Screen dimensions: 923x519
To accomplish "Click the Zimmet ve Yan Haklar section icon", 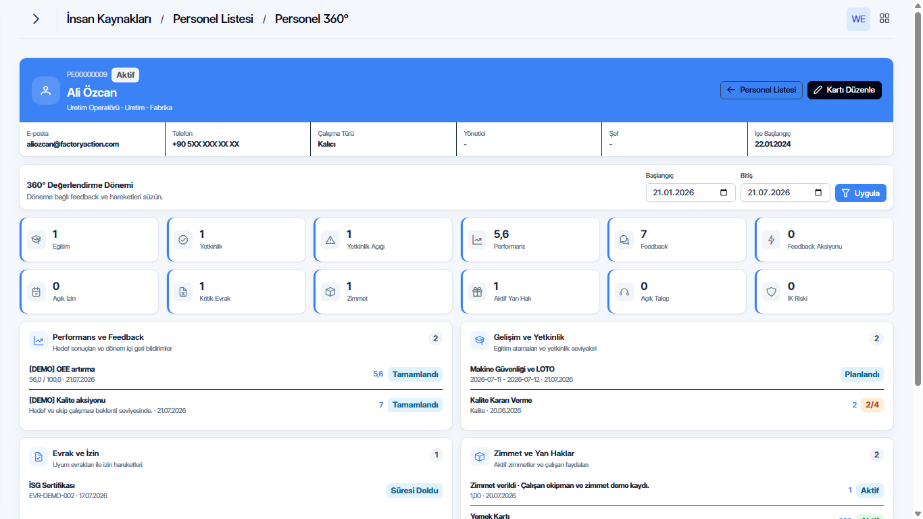I will point(480,458).
